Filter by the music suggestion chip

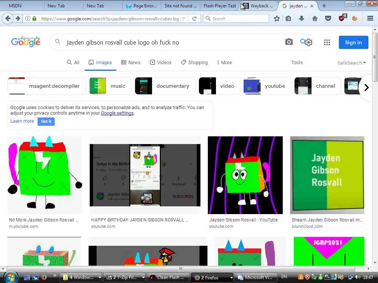pos(110,86)
